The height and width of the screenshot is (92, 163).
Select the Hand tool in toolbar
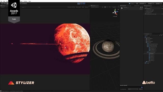click(2, 4)
